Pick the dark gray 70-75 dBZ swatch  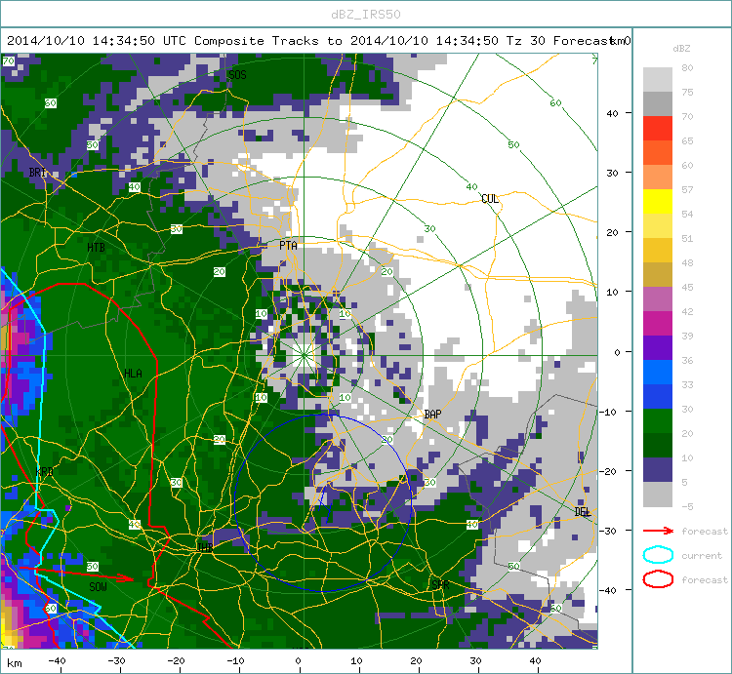tap(657, 103)
